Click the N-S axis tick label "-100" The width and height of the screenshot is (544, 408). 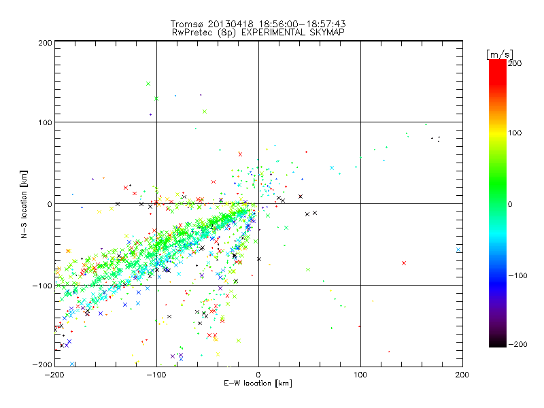tap(42, 286)
